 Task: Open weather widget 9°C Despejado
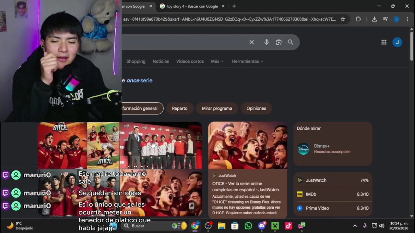[19, 226]
